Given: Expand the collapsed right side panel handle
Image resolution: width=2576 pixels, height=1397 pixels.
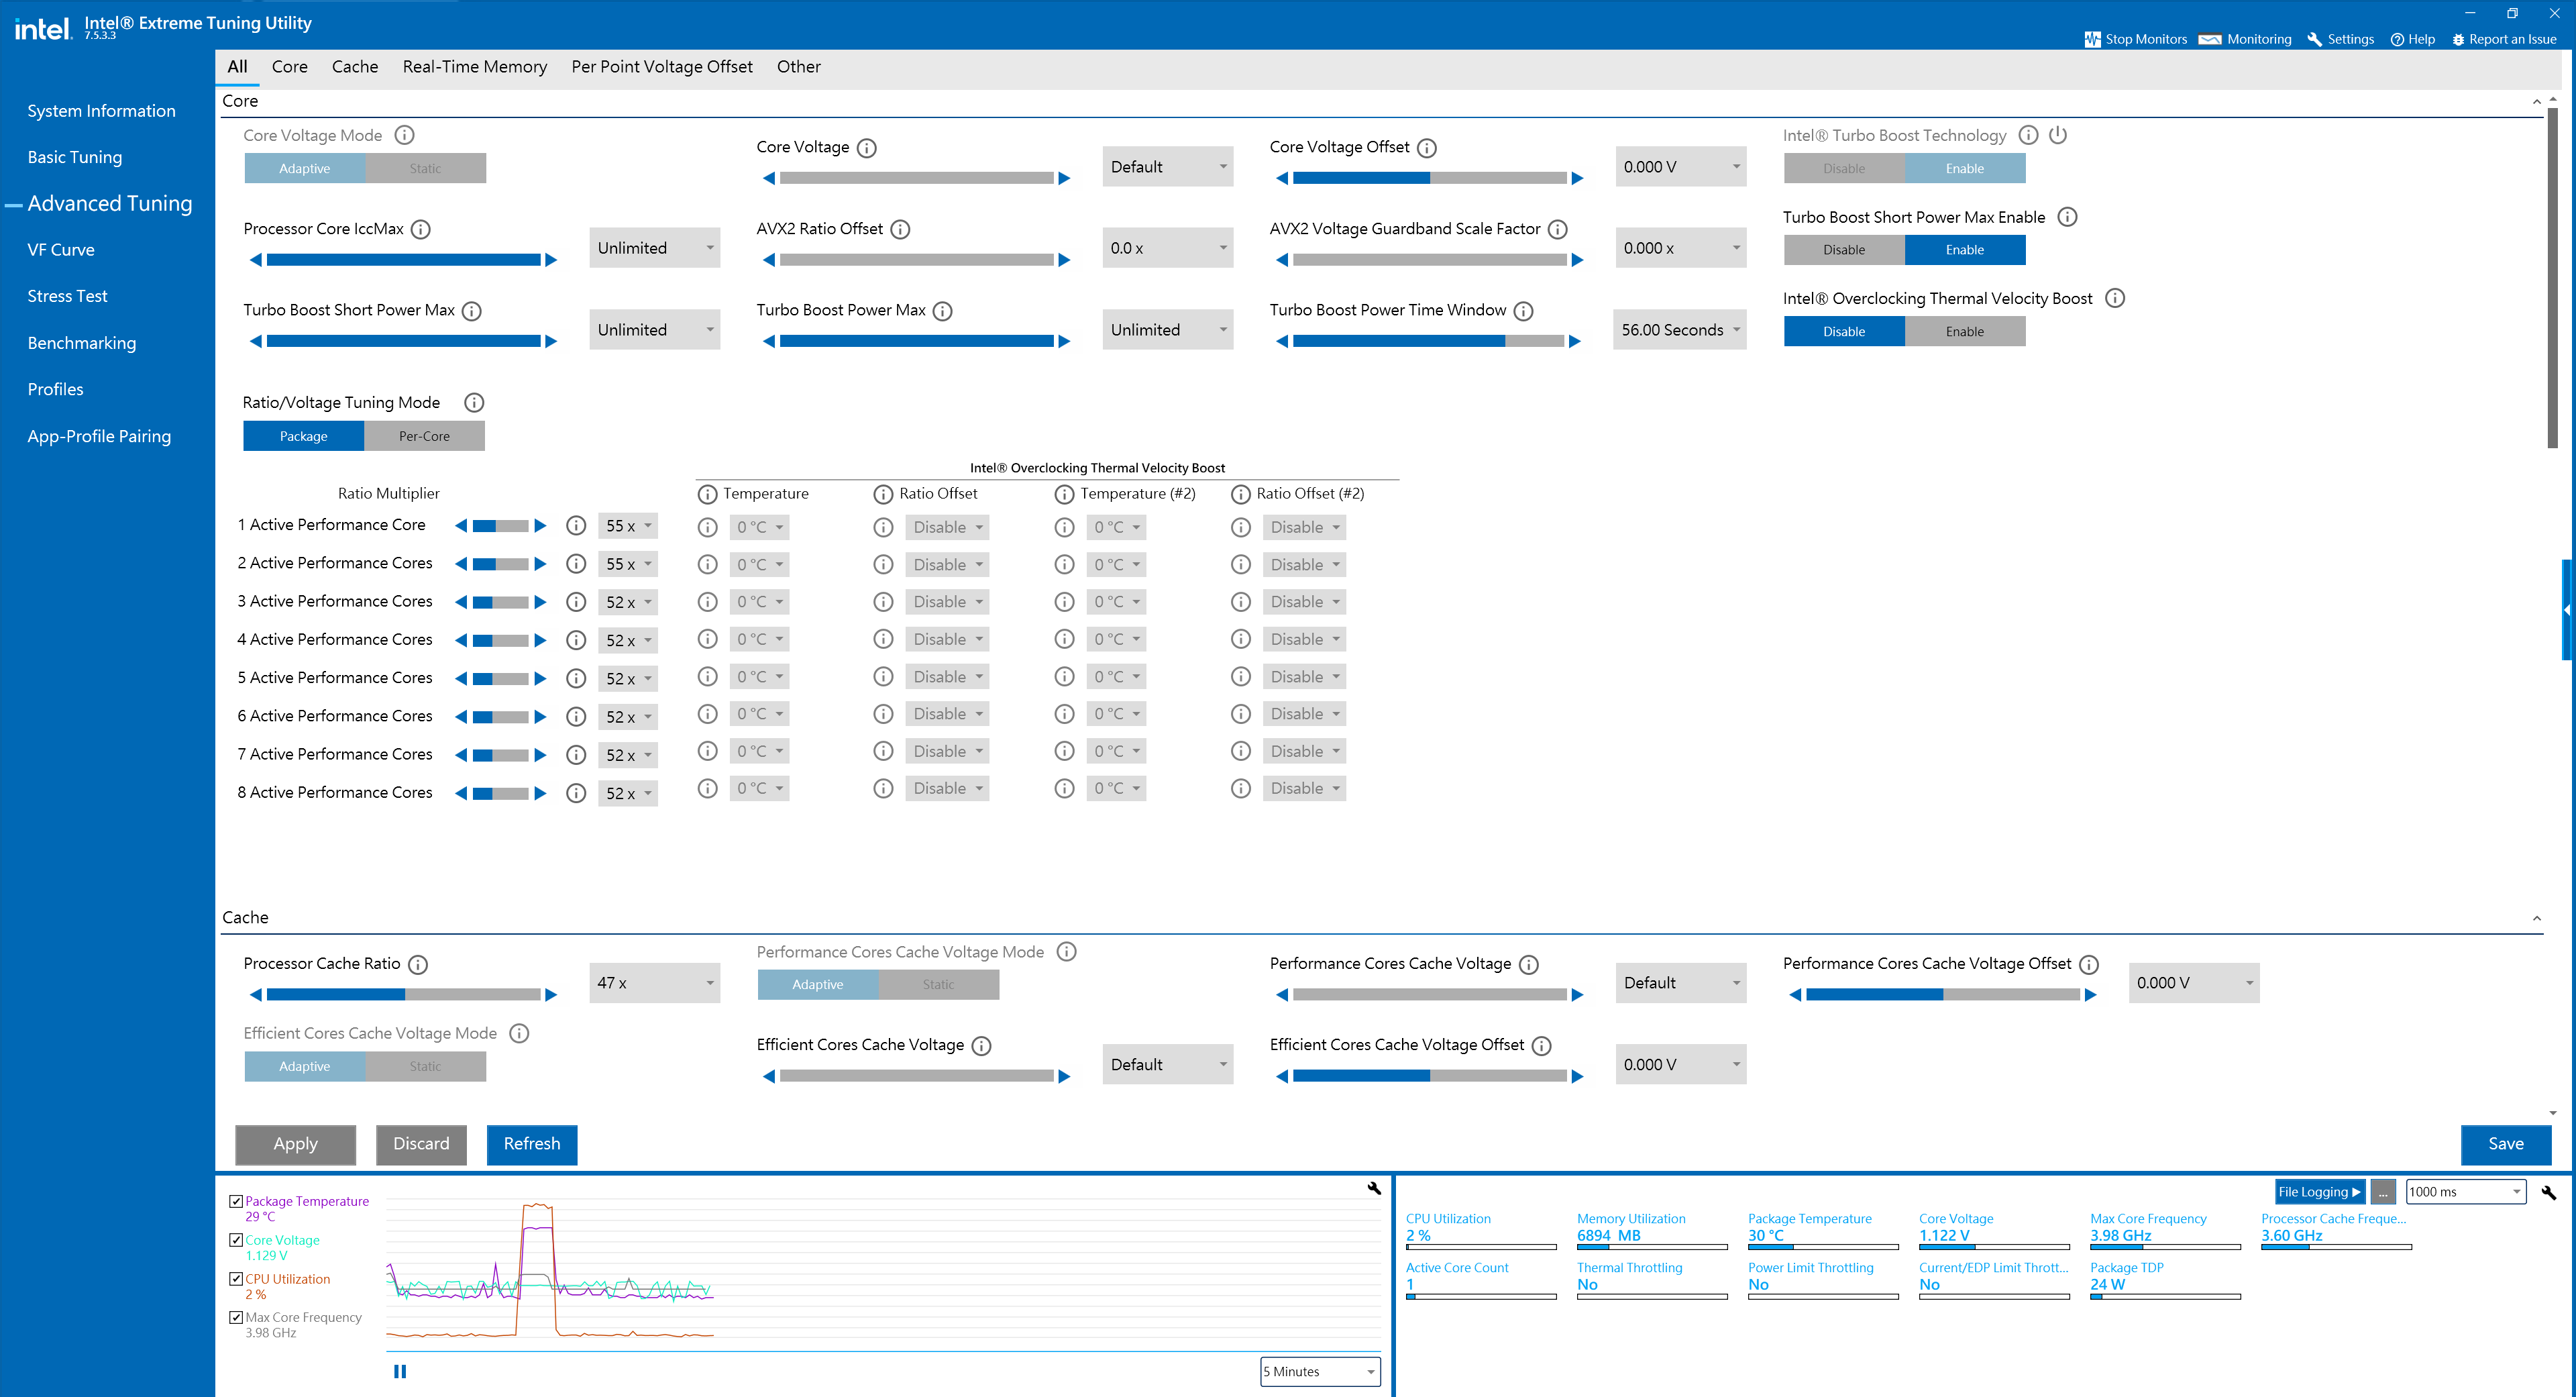Looking at the screenshot, I should 2568,610.
